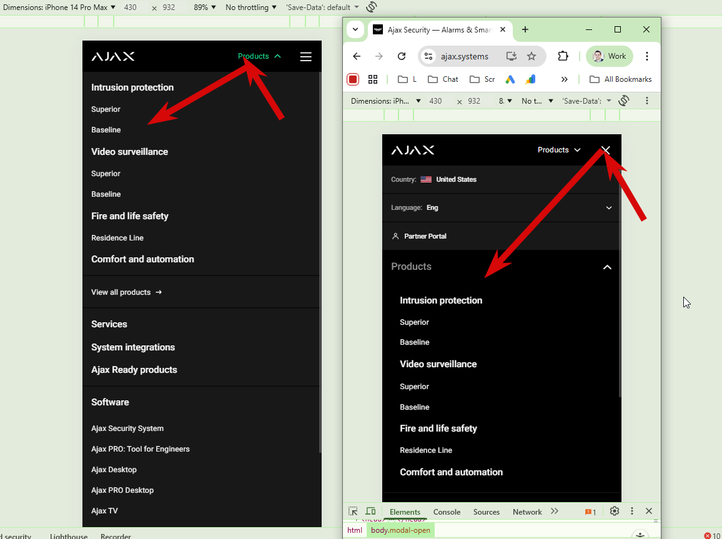Click AJAX logo in left mobile preview

pyautogui.click(x=113, y=57)
